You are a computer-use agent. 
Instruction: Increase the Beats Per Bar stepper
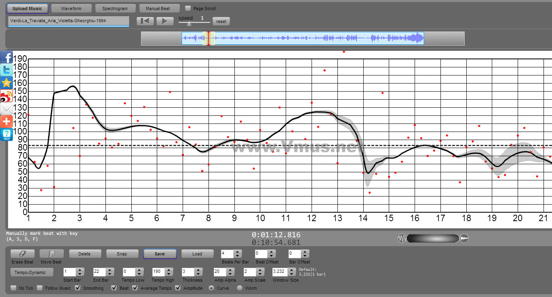point(238,252)
